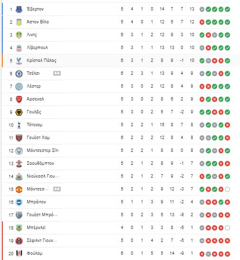Click Tottenham's most recent red loss indicator
The height and width of the screenshot is (260, 240).
coord(228,125)
